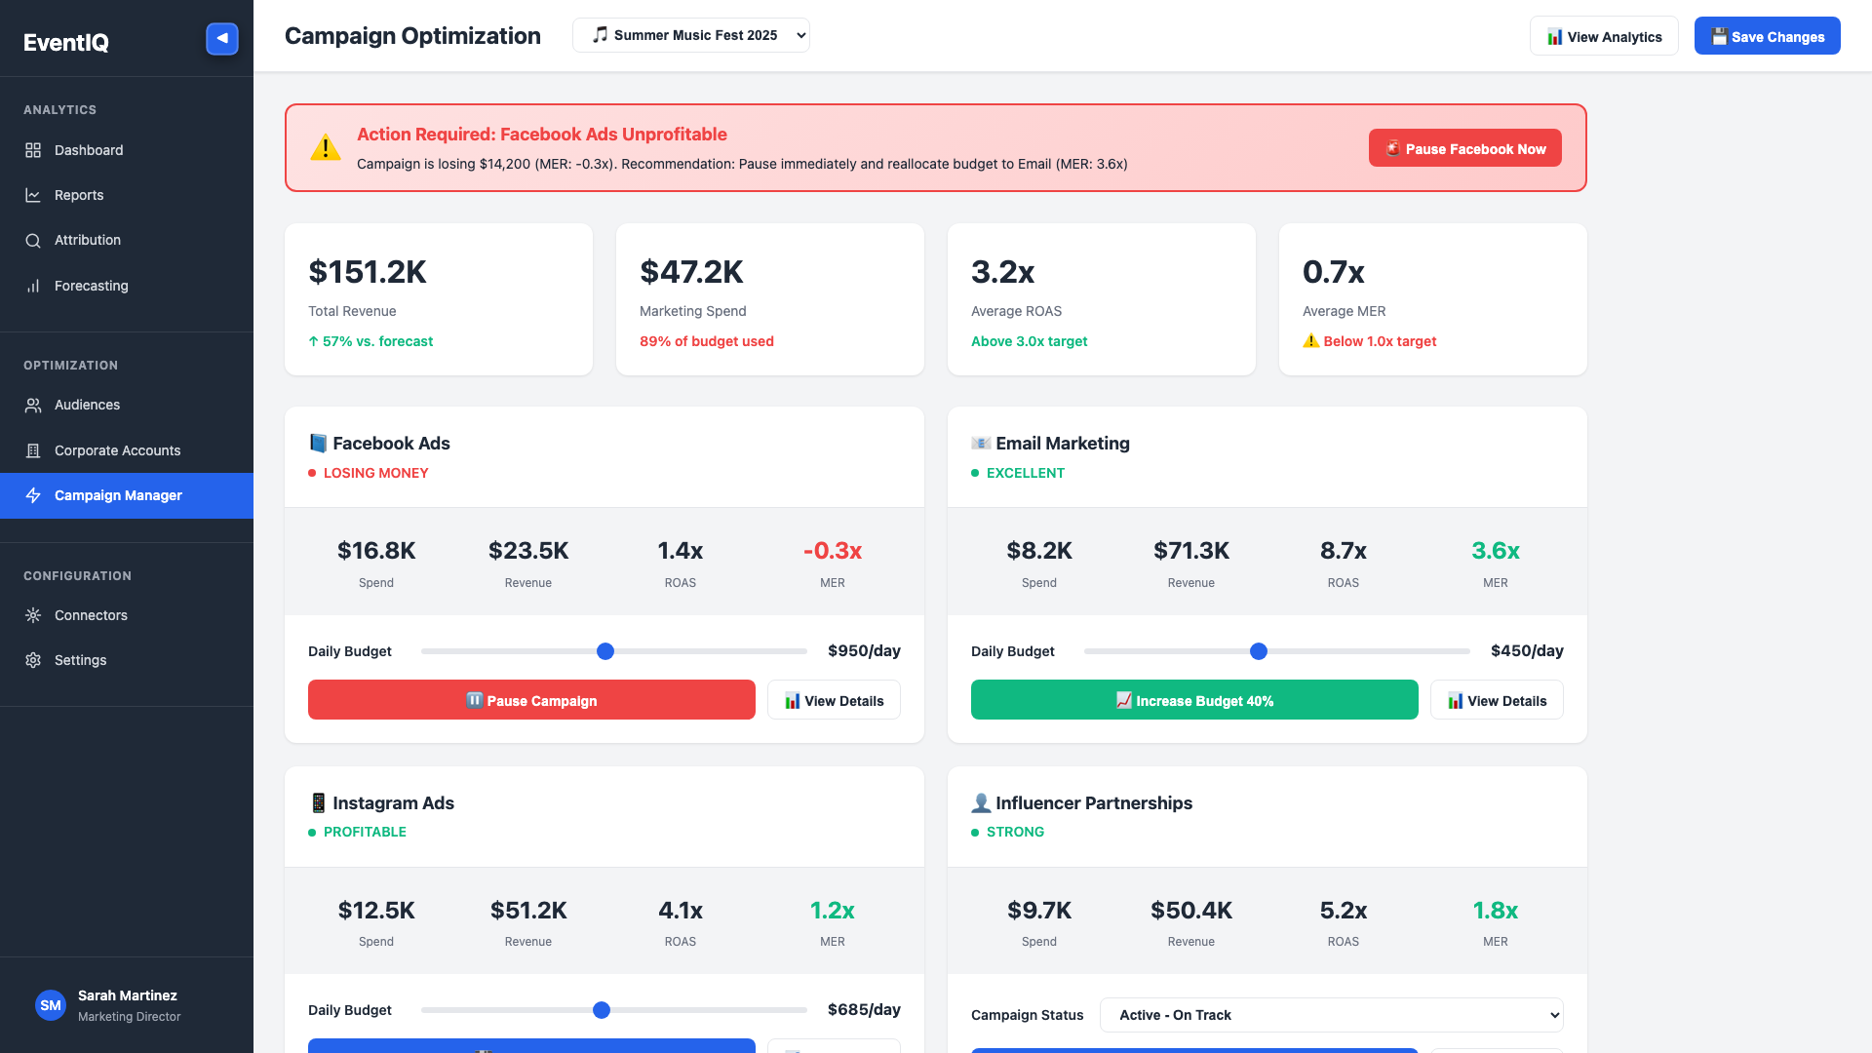The width and height of the screenshot is (1872, 1053).
Task: Open Settings via the gear icon
Action: point(32,660)
